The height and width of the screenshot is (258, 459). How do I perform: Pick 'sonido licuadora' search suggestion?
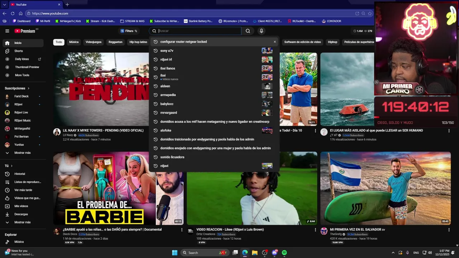214,157
